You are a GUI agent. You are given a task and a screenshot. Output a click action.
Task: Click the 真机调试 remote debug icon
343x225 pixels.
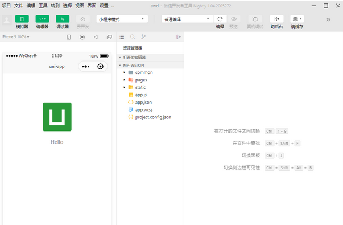255,19
